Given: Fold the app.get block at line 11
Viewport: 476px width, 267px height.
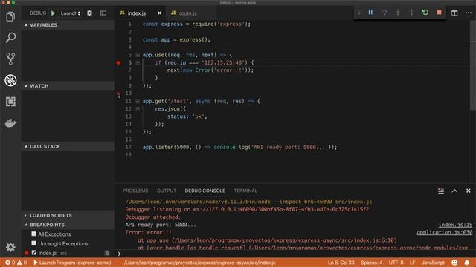Looking at the screenshot, I should tap(138, 101).
